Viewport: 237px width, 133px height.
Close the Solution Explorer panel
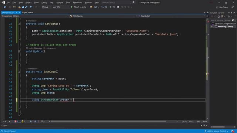234,13
